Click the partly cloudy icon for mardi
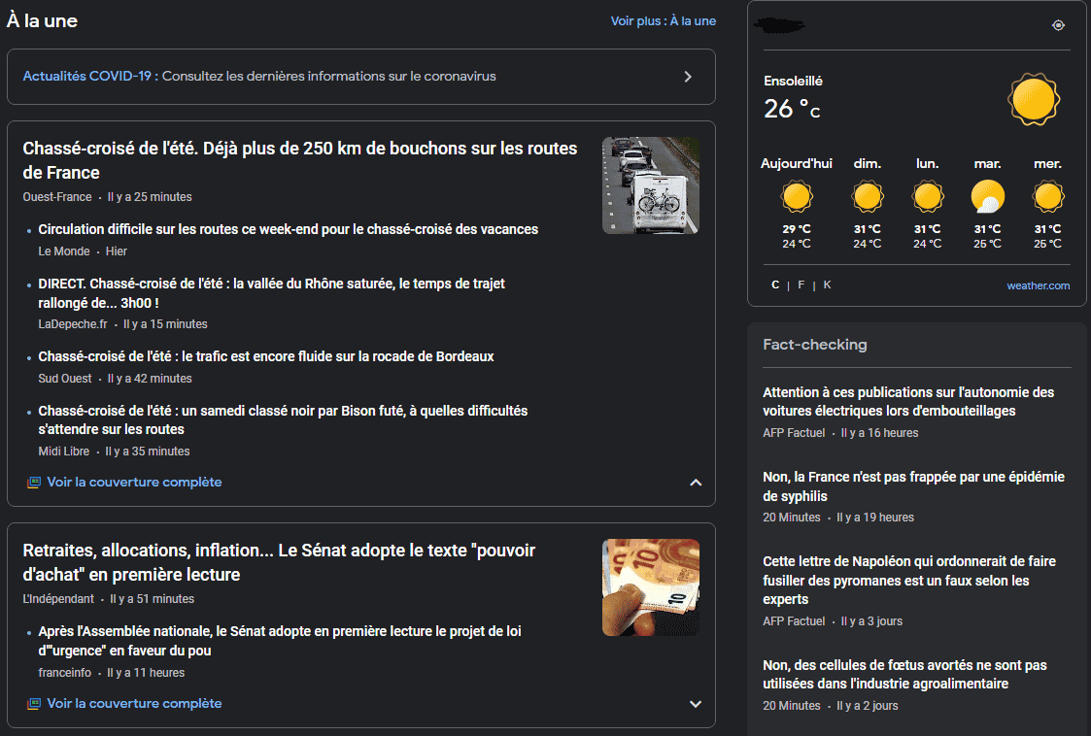Image resolution: width=1091 pixels, height=736 pixels. tap(987, 197)
